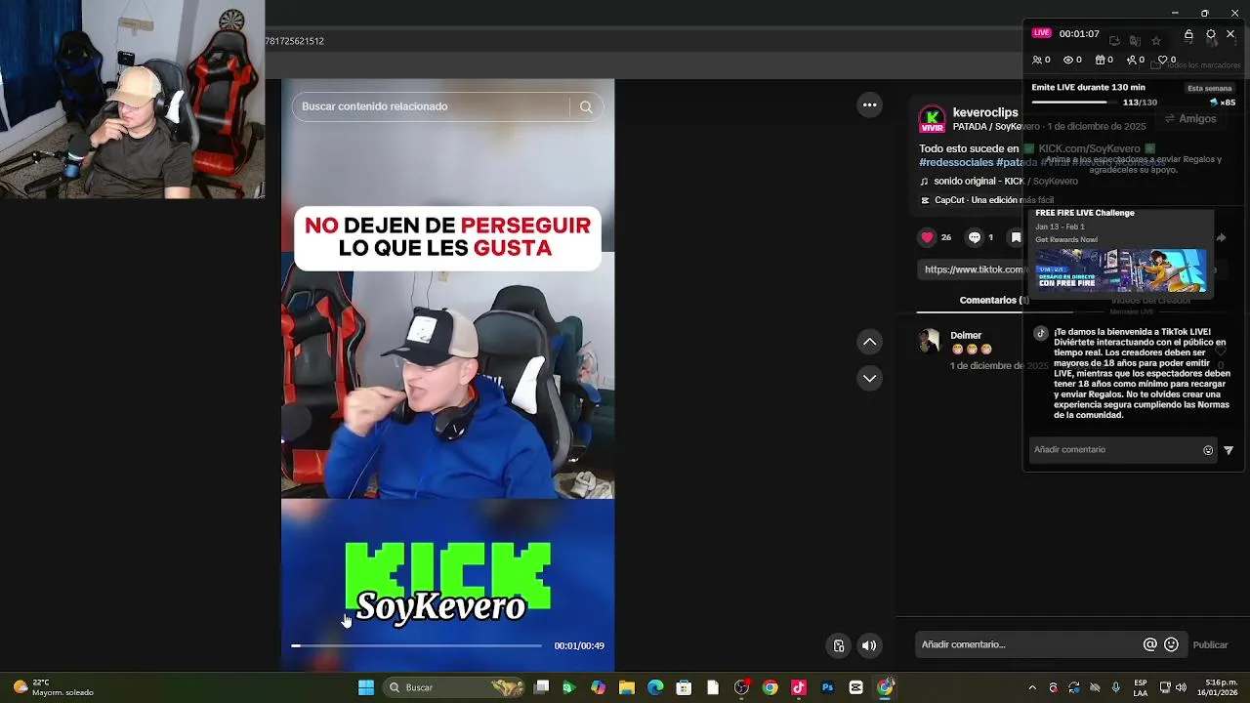Image resolution: width=1250 pixels, height=703 pixels.
Task: Open Microsoft Edge from taskbar
Action: (x=655, y=687)
